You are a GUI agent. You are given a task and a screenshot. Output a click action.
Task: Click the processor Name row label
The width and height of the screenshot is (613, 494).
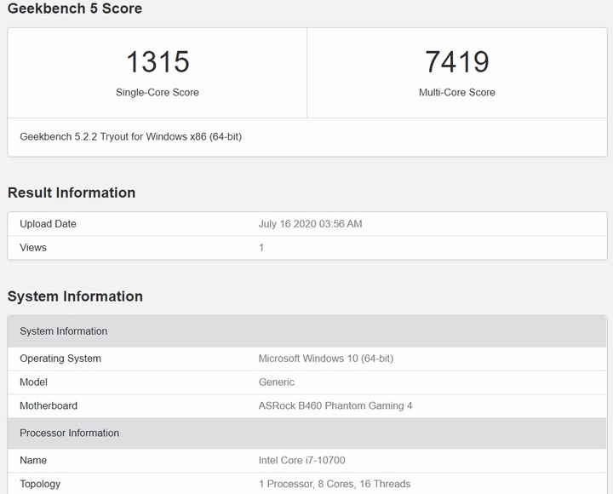pyautogui.click(x=33, y=461)
